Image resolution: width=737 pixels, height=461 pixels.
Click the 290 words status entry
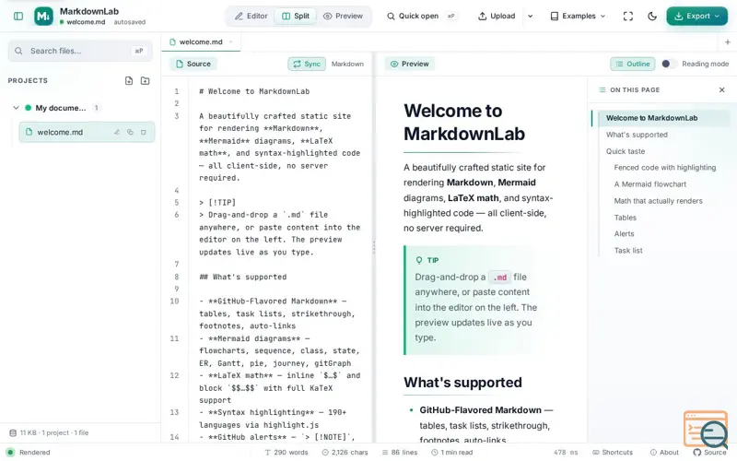pyautogui.click(x=287, y=453)
